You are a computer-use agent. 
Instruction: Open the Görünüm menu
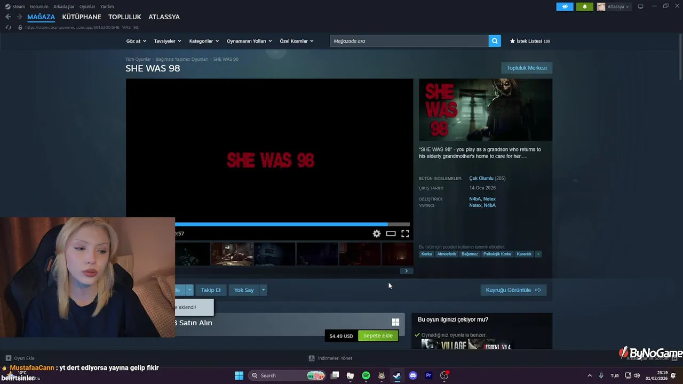coord(39,6)
